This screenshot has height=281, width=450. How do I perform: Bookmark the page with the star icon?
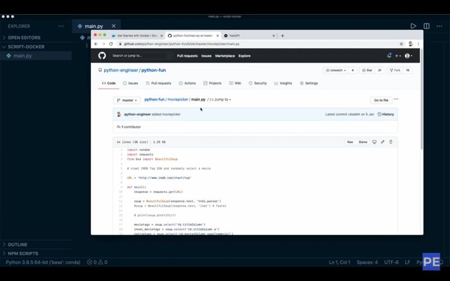pyautogui.click(x=401, y=44)
